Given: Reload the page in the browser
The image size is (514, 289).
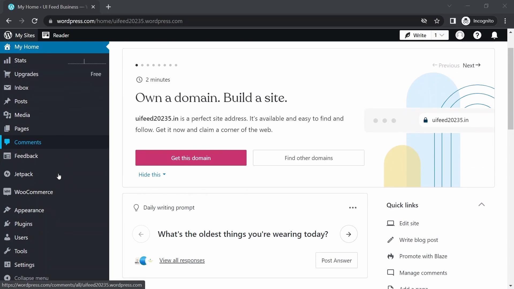Looking at the screenshot, I should 35,21.
